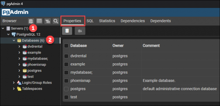Image resolution: width=220 pixels, height=106 pixels.
Task: Toggle the select-all checkbox in table header
Action: point(66,46)
